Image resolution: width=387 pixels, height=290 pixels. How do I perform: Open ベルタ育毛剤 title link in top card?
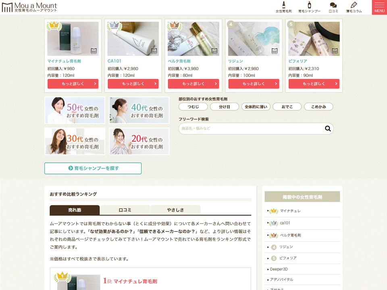pos(179,61)
